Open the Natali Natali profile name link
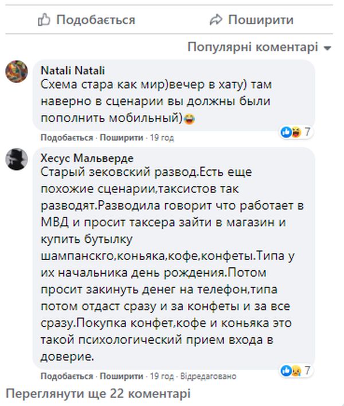 (x=73, y=70)
